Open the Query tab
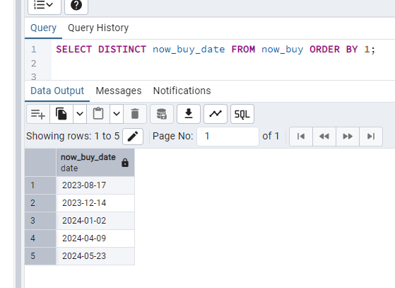Screen dimensions: 395x288 point(43,28)
